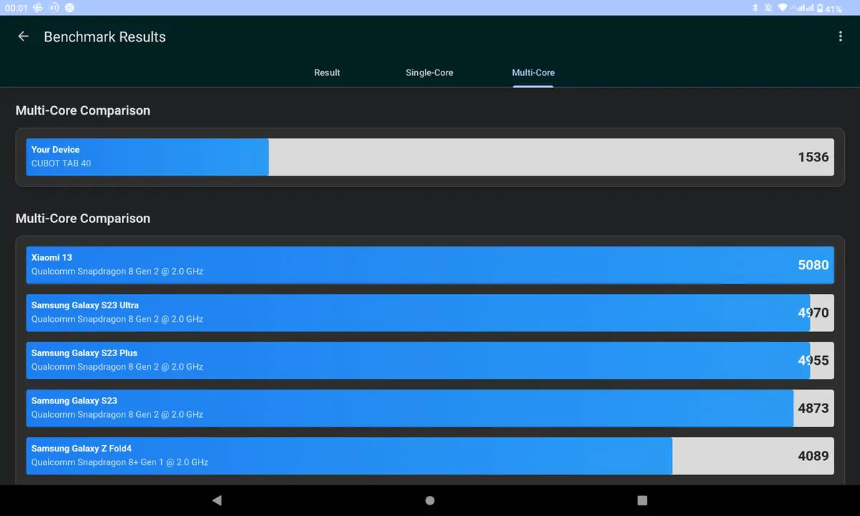Image resolution: width=860 pixels, height=516 pixels.
Task: Click the status bar clock 00:01
Action: coord(16,8)
